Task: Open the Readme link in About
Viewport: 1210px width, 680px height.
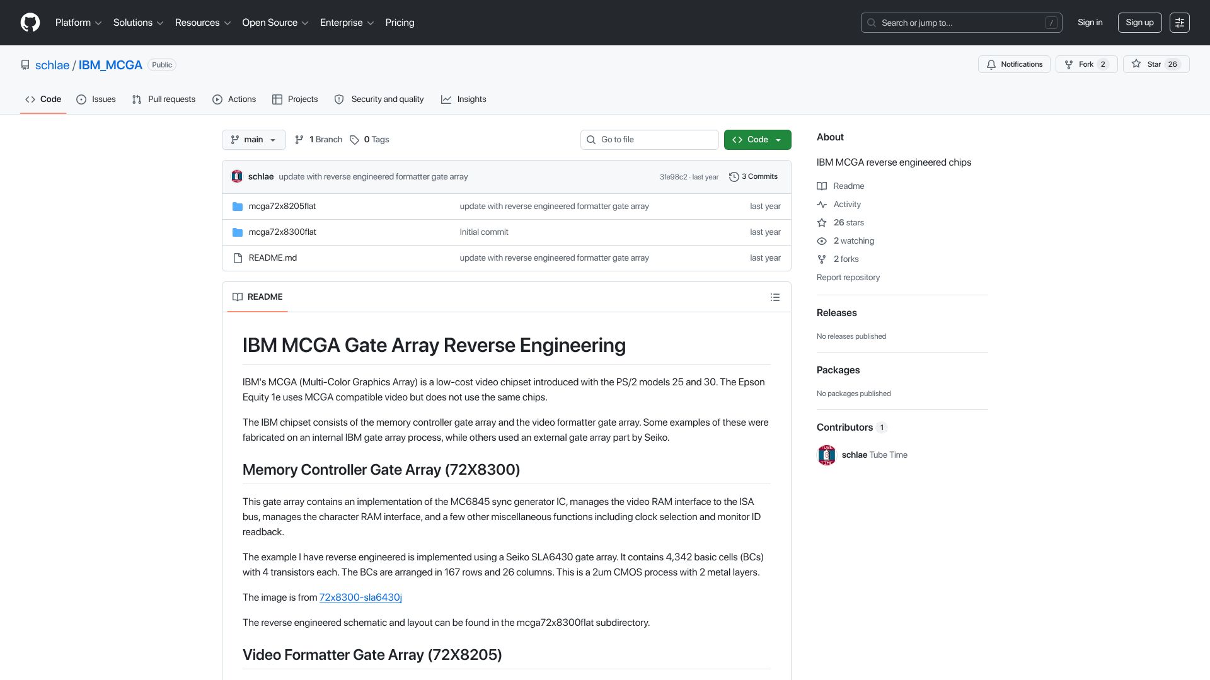Action: click(848, 186)
